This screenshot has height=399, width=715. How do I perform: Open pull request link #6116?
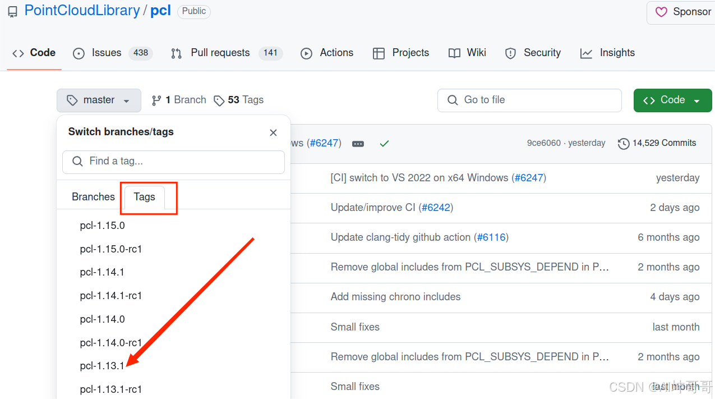pyautogui.click(x=491, y=237)
